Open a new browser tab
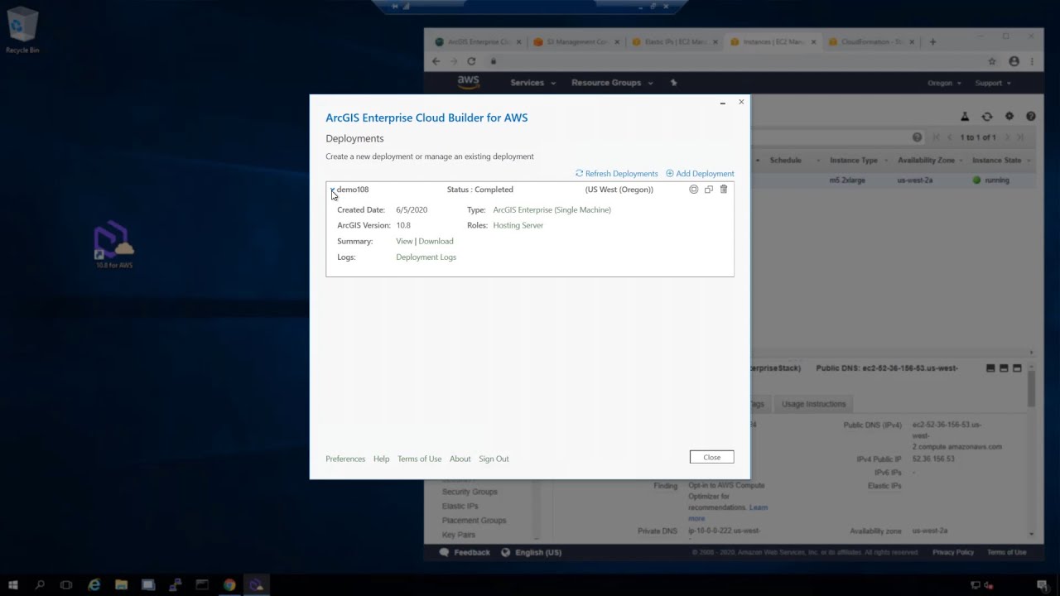This screenshot has width=1060, height=596. tap(932, 41)
